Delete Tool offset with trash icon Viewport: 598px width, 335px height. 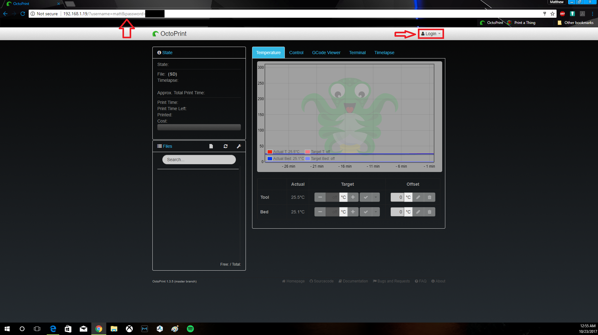(x=430, y=197)
